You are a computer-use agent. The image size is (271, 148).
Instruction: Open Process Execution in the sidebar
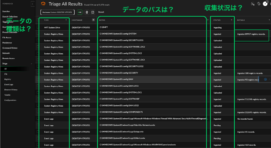coord(10,32)
